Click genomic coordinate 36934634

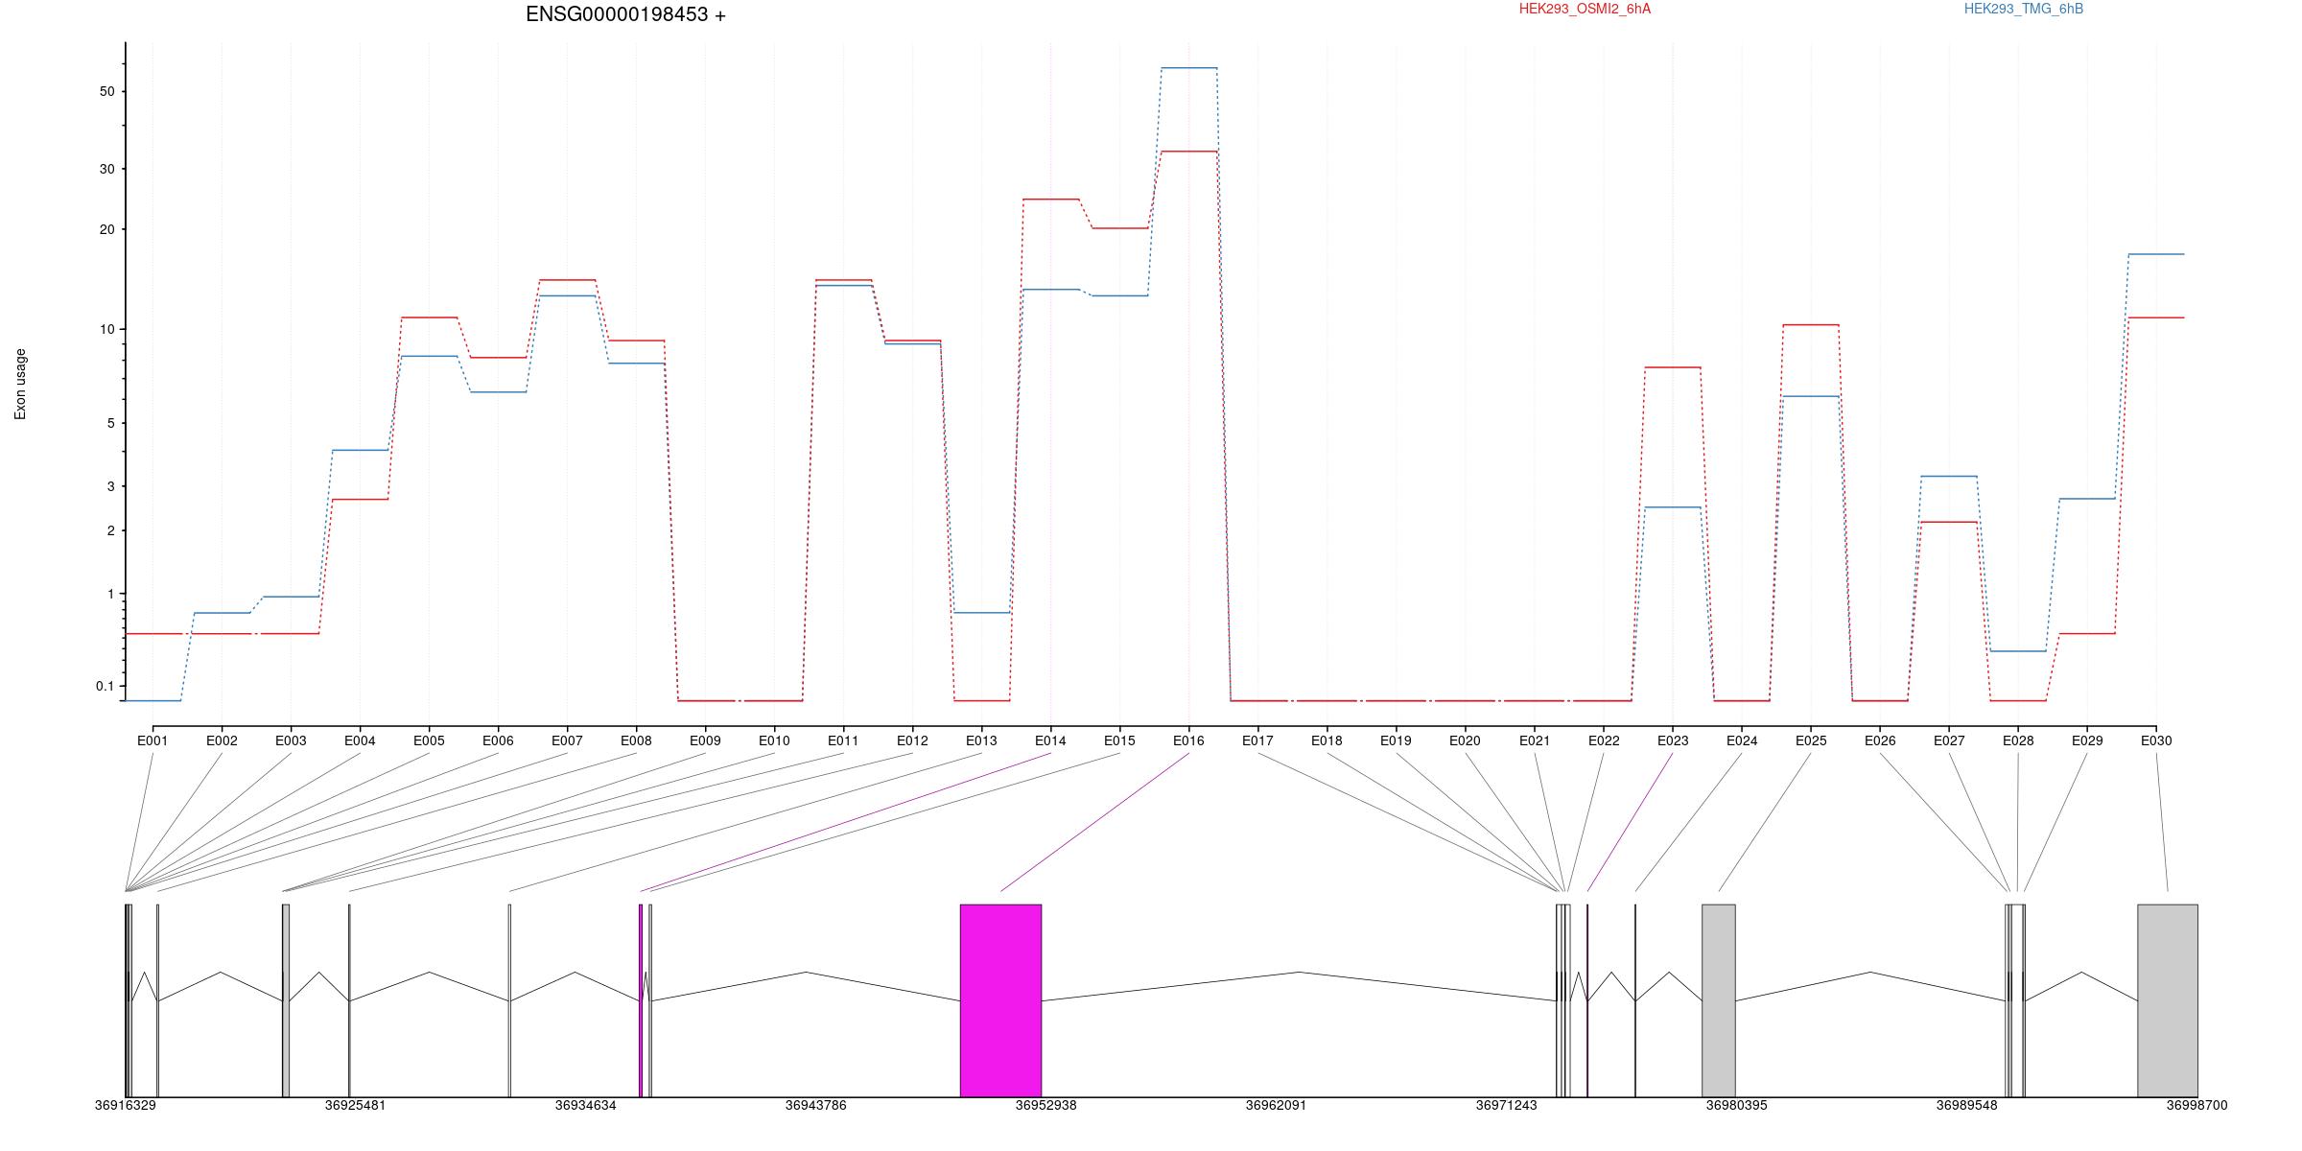click(586, 1105)
